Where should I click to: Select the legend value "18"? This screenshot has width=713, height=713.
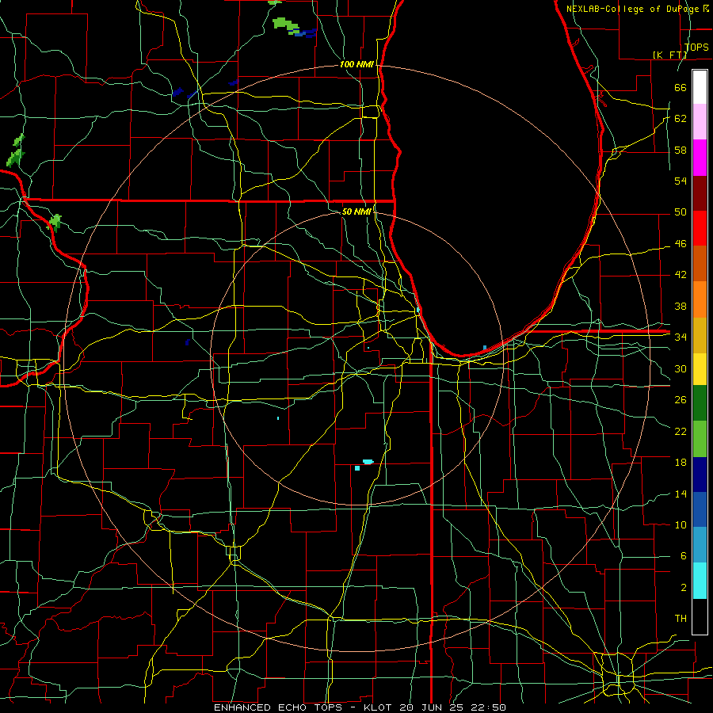681,463
